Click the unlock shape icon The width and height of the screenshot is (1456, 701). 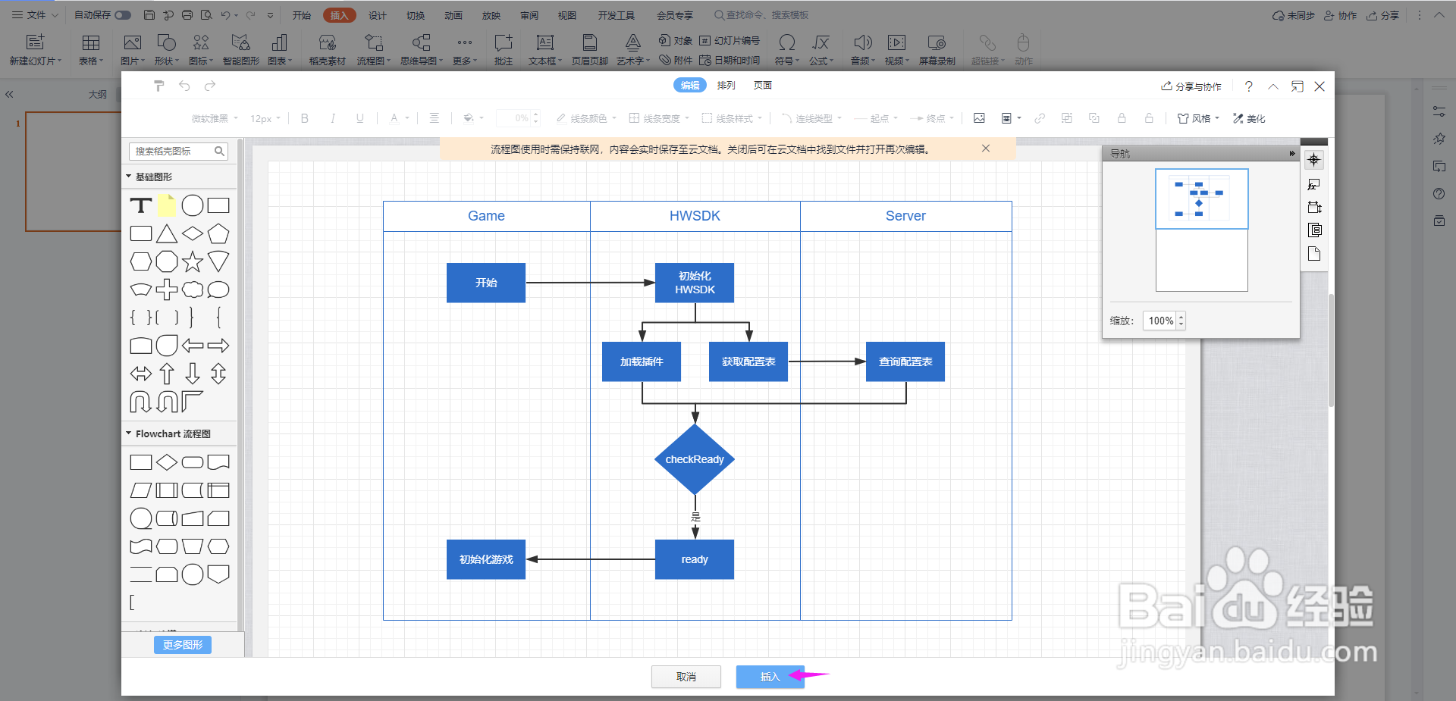tap(1149, 118)
